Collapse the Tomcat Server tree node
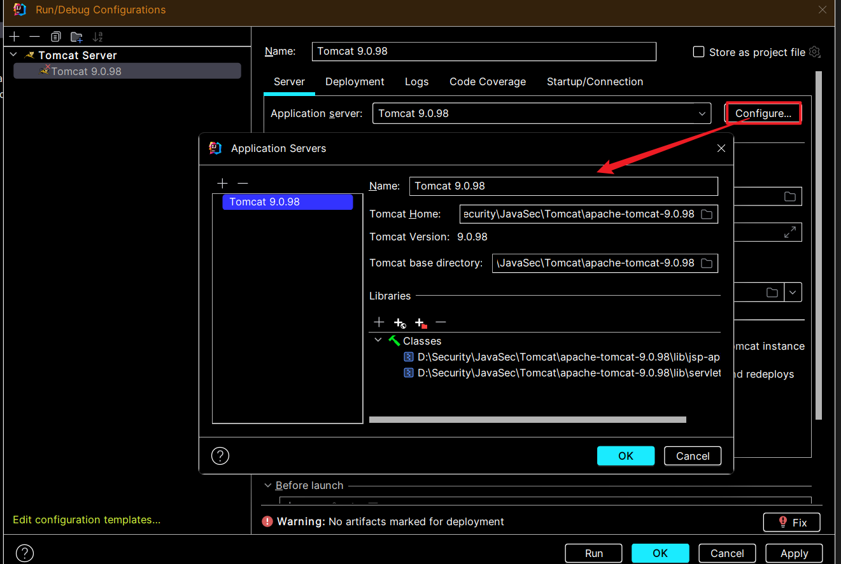841x564 pixels. pyautogui.click(x=13, y=55)
